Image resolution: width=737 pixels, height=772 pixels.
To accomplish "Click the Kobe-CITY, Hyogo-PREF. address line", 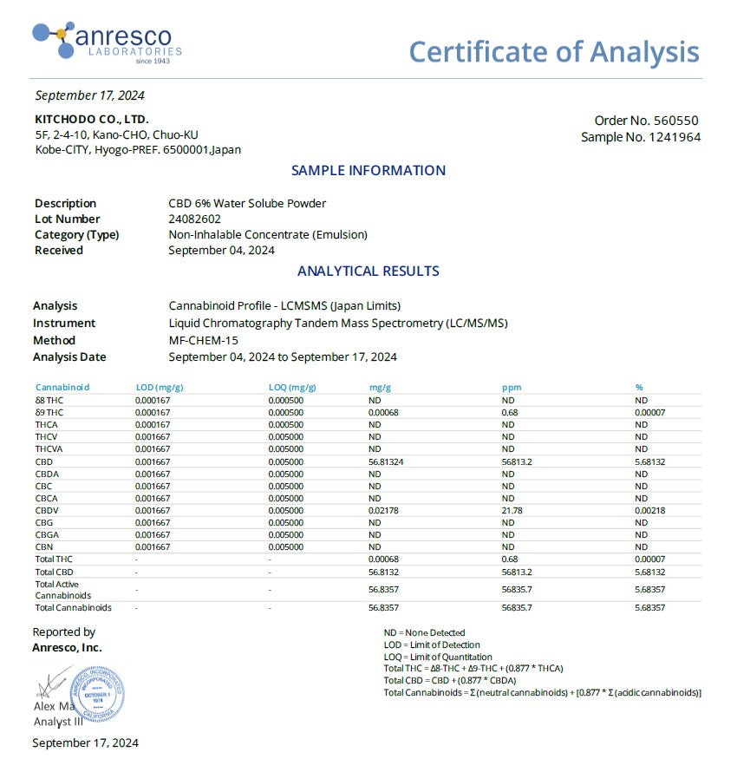I will click(138, 150).
